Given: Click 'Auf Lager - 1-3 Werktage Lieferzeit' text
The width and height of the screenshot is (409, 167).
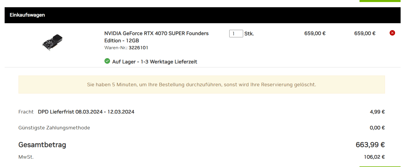Looking at the screenshot, I should 155,62.
